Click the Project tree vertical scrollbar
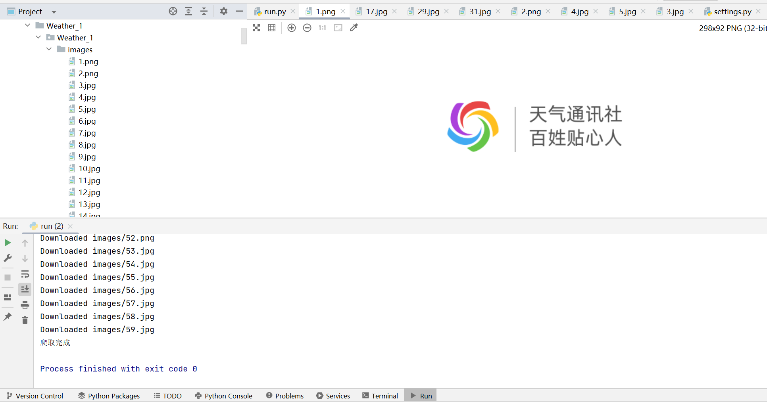 pos(244,36)
